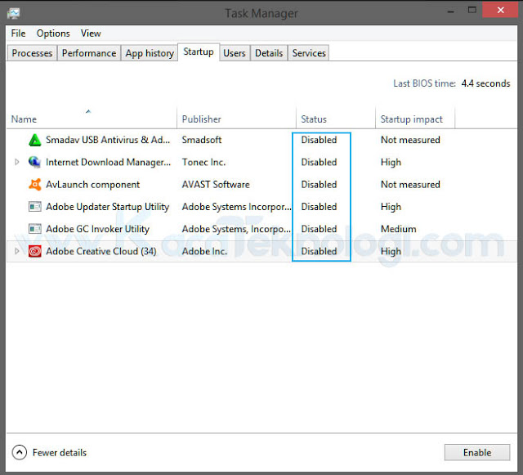Select the Adobe Creative Cloud (34) name
Viewport: 523px width, 475px height.
(x=101, y=251)
